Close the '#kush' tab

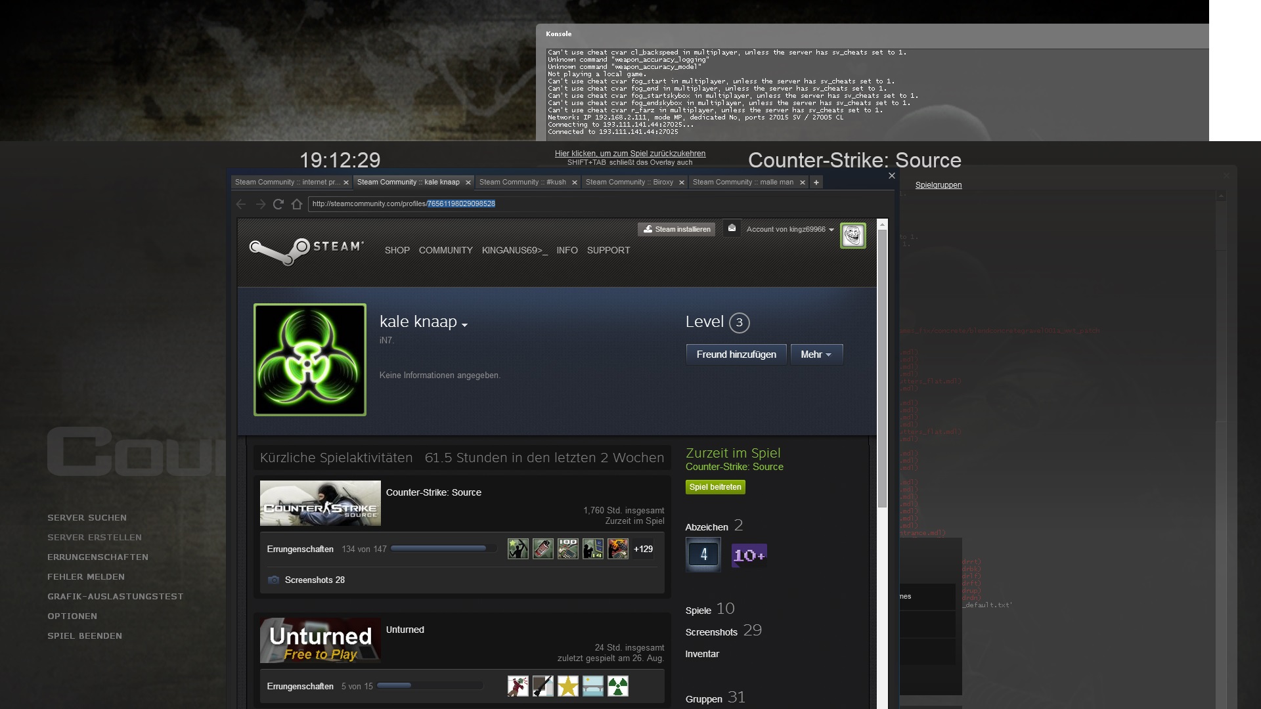(x=575, y=183)
